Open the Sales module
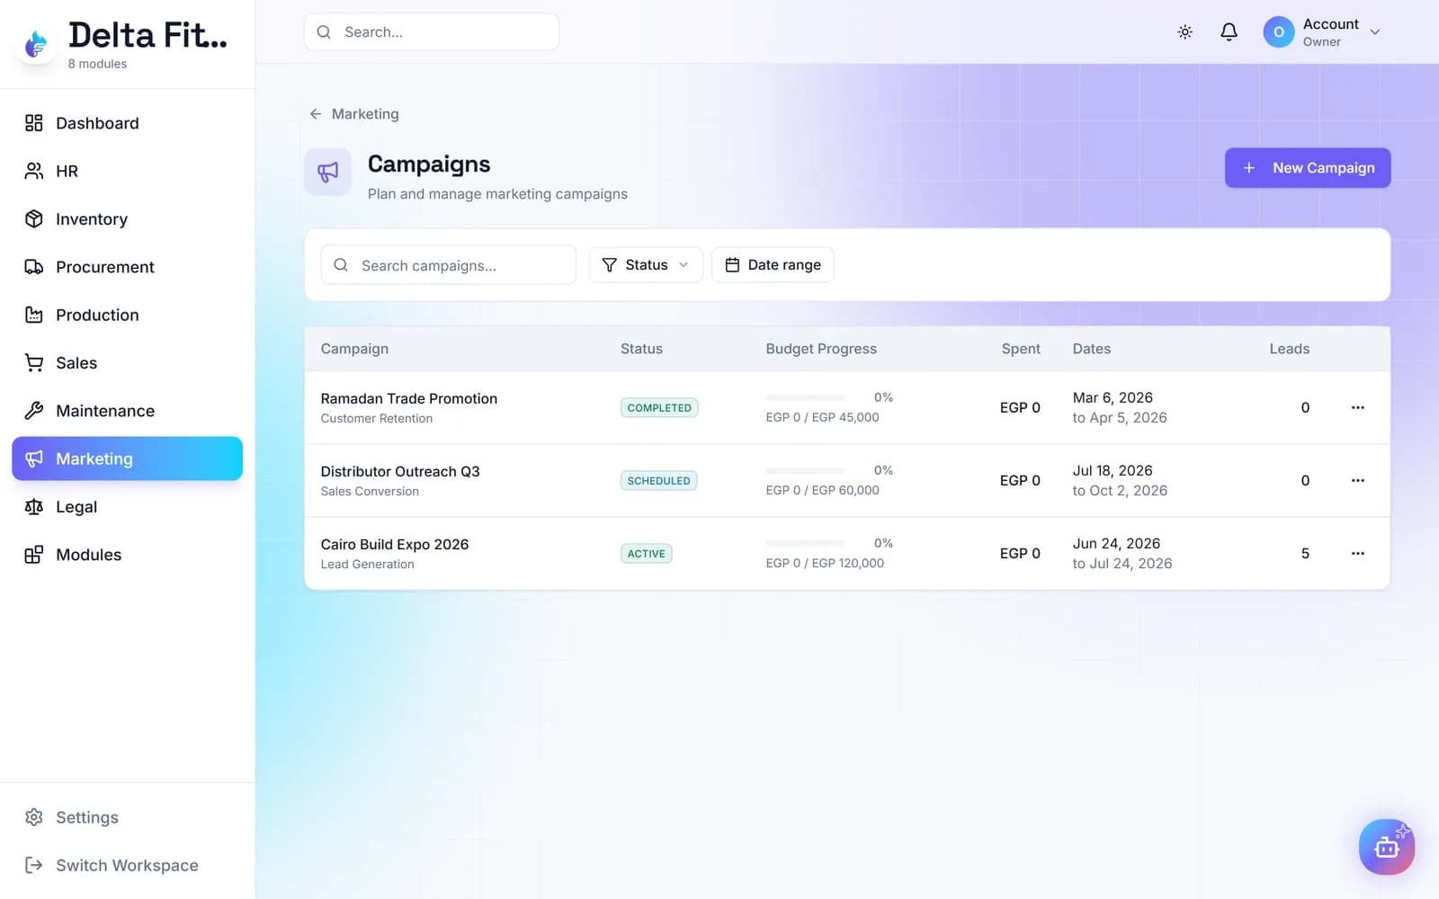 click(x=127, y=362)
